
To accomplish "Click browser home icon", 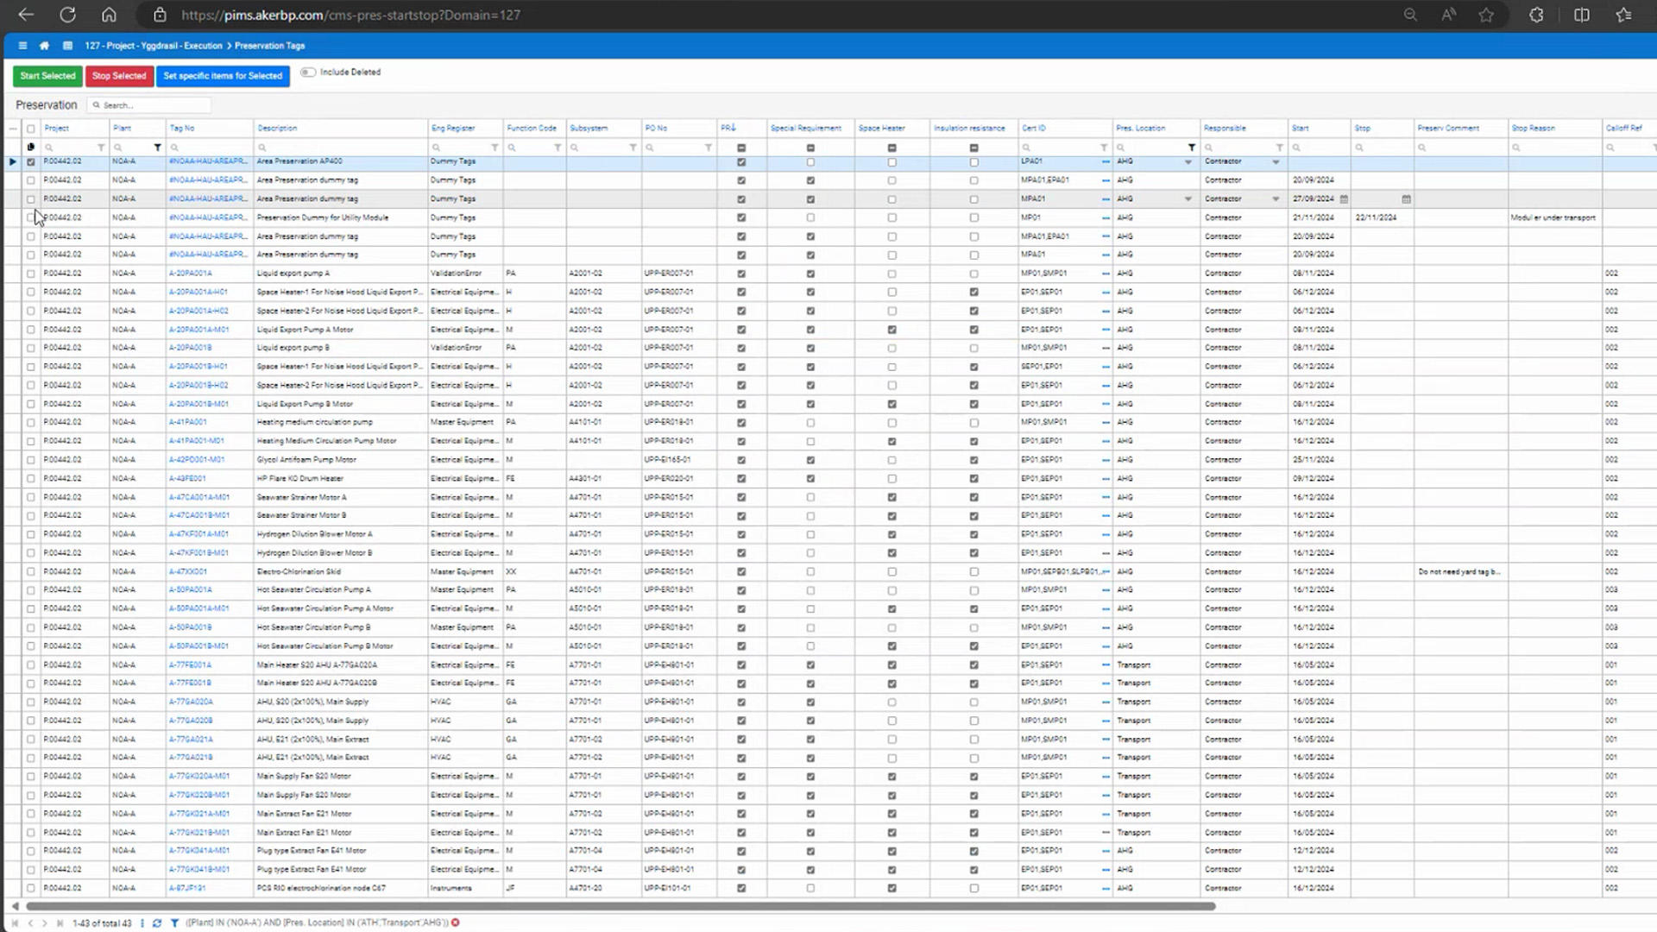I will click(x=109, y=15).
